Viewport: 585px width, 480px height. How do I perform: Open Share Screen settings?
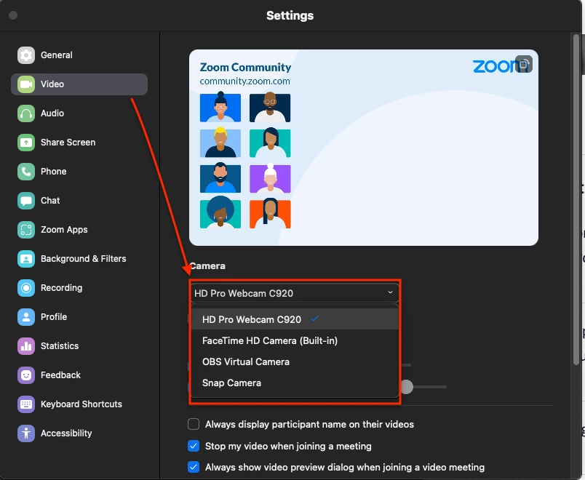click(68, 143)
